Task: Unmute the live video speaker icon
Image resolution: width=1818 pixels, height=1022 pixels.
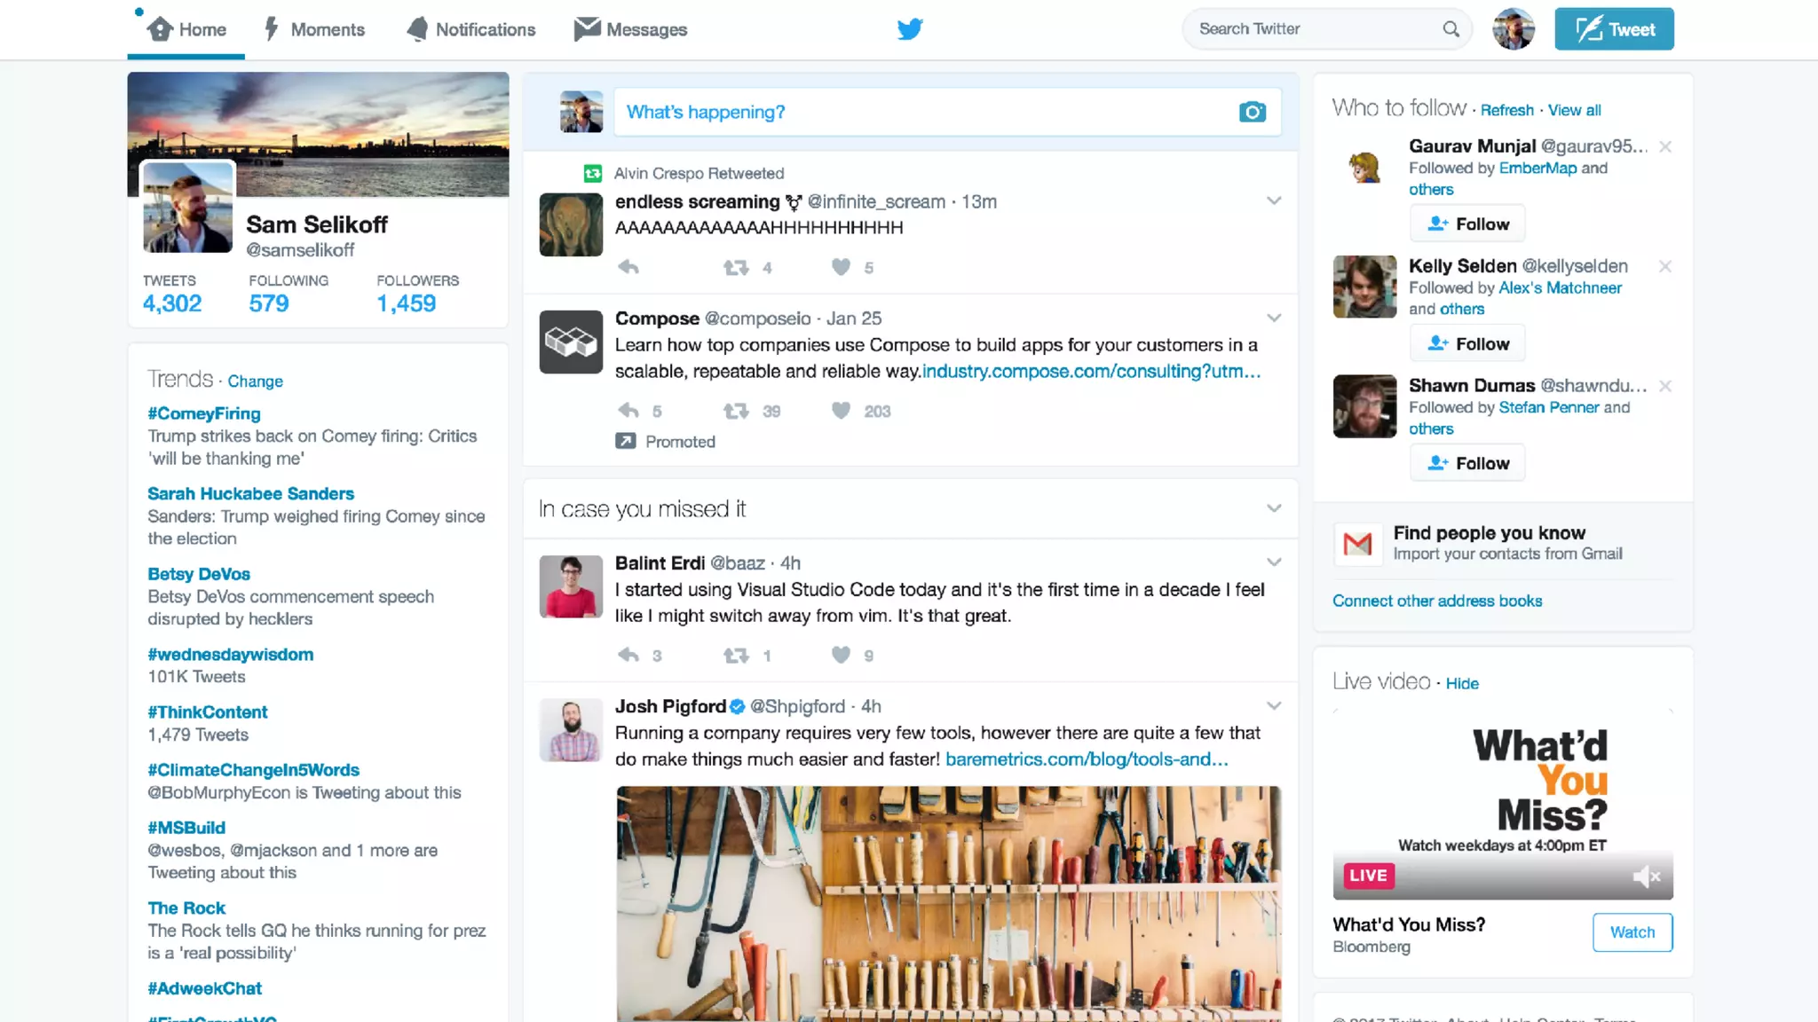Action: (x=1646, y=877)
